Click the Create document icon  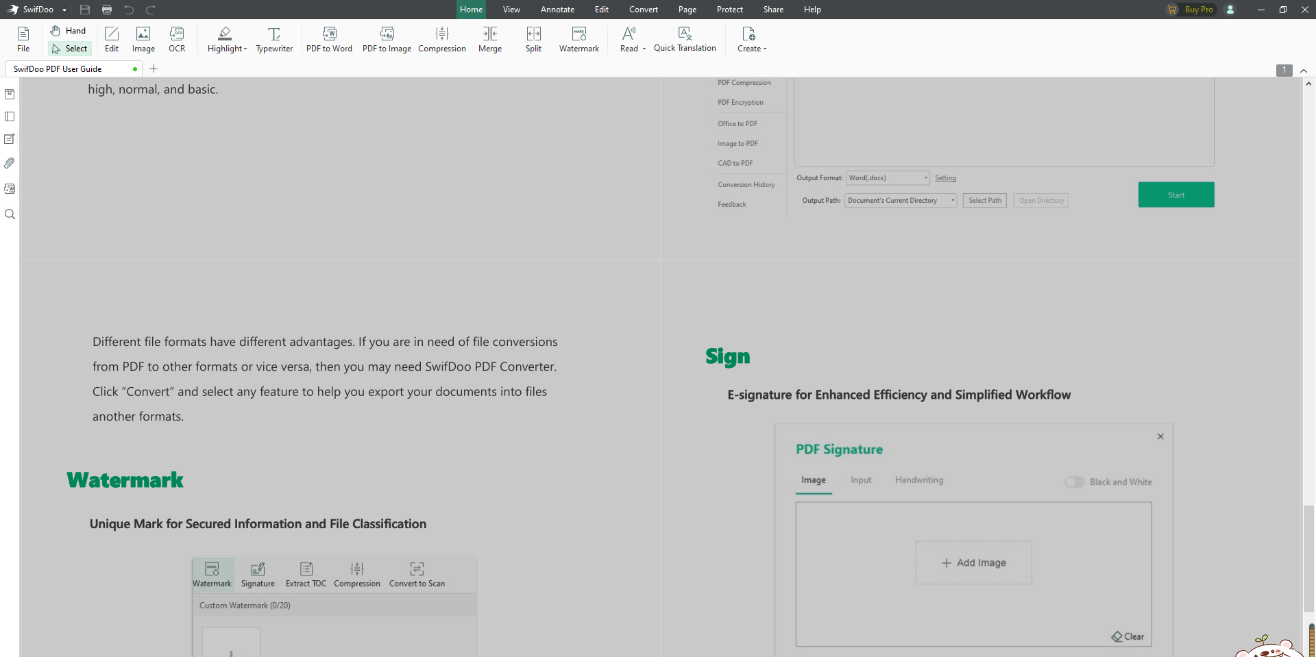click(x=748, y=34)
